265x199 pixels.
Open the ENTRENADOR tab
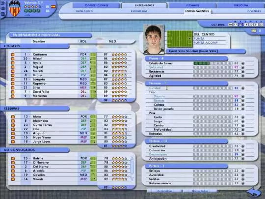pos(144,5)
